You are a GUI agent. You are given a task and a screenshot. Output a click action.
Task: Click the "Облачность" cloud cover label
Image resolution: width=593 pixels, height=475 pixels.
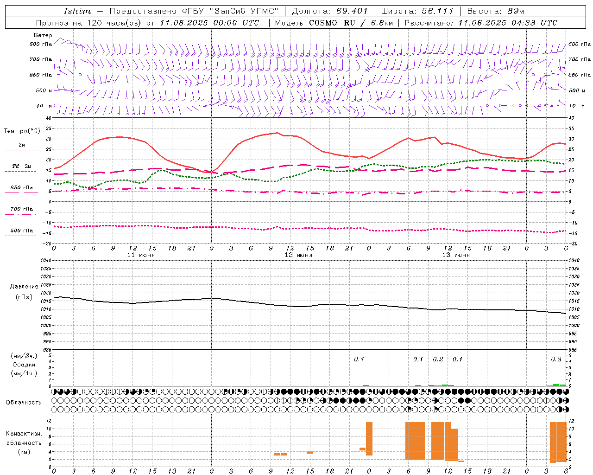click(24, 402)
